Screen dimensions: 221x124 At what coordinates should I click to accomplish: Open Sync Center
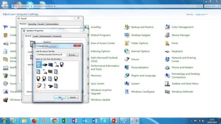point(97,84)
